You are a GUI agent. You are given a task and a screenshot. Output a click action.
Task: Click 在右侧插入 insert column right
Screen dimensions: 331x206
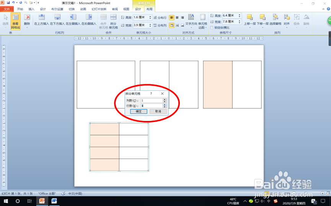coord(89,20)
